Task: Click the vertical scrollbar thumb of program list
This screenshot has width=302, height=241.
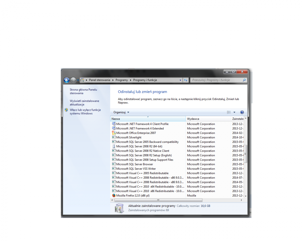Action: [x=246, y=154]
